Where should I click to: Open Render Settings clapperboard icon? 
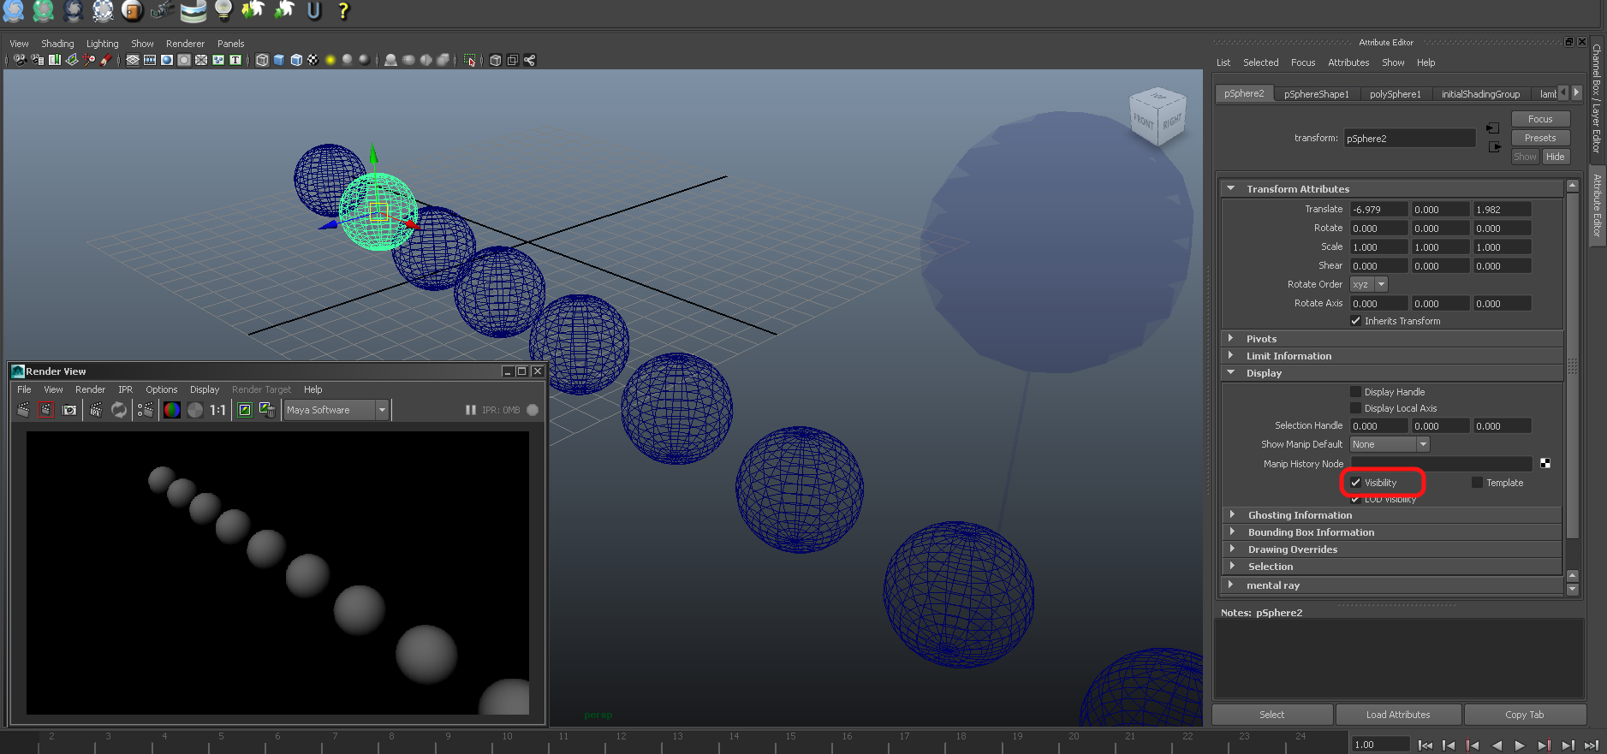pyautogui.click(x=146, y=410)
